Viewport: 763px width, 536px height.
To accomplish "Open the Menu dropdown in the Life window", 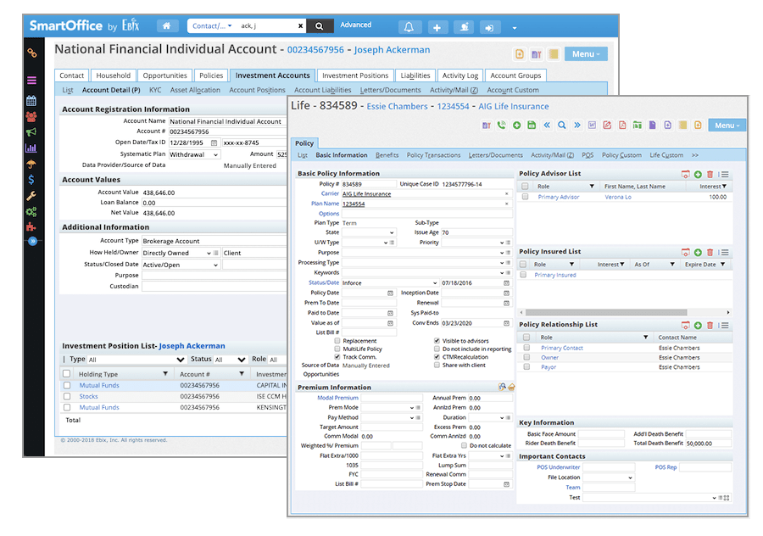I will pyautogui.click(x=727, y=126).
